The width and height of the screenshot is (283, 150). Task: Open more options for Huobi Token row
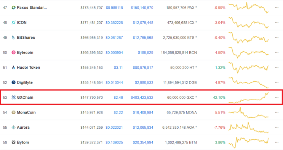pyautogui.click(x=277, y=68)
